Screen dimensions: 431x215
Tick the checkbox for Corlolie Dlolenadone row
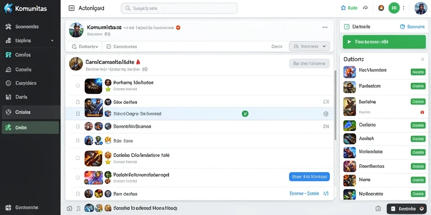pyautogui.click(x=78, y=158)
